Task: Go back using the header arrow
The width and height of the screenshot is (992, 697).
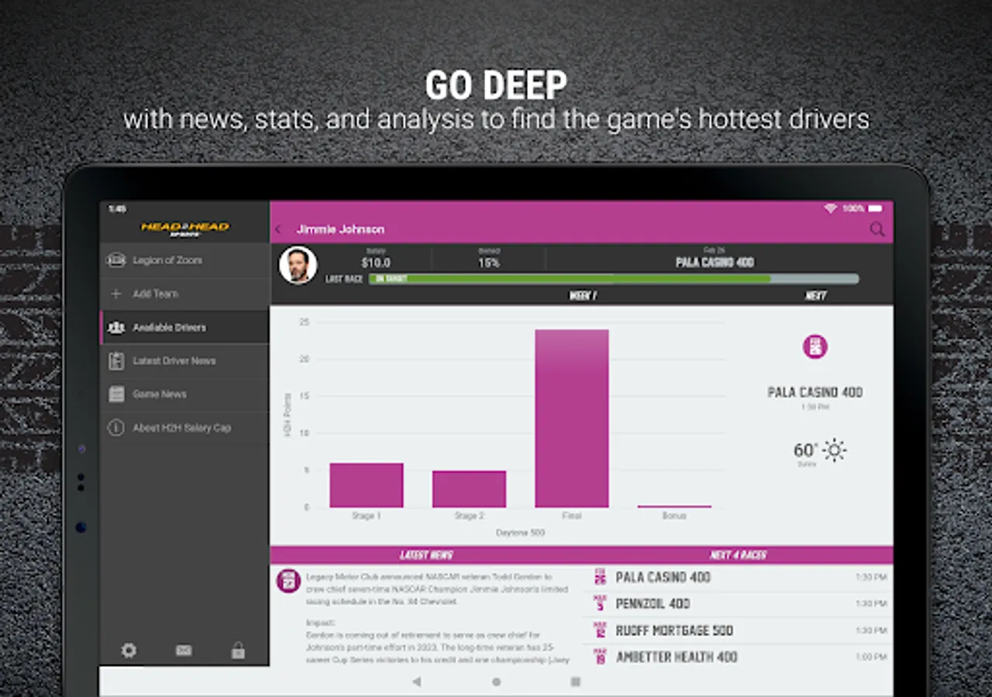Action: click(278, 229)
